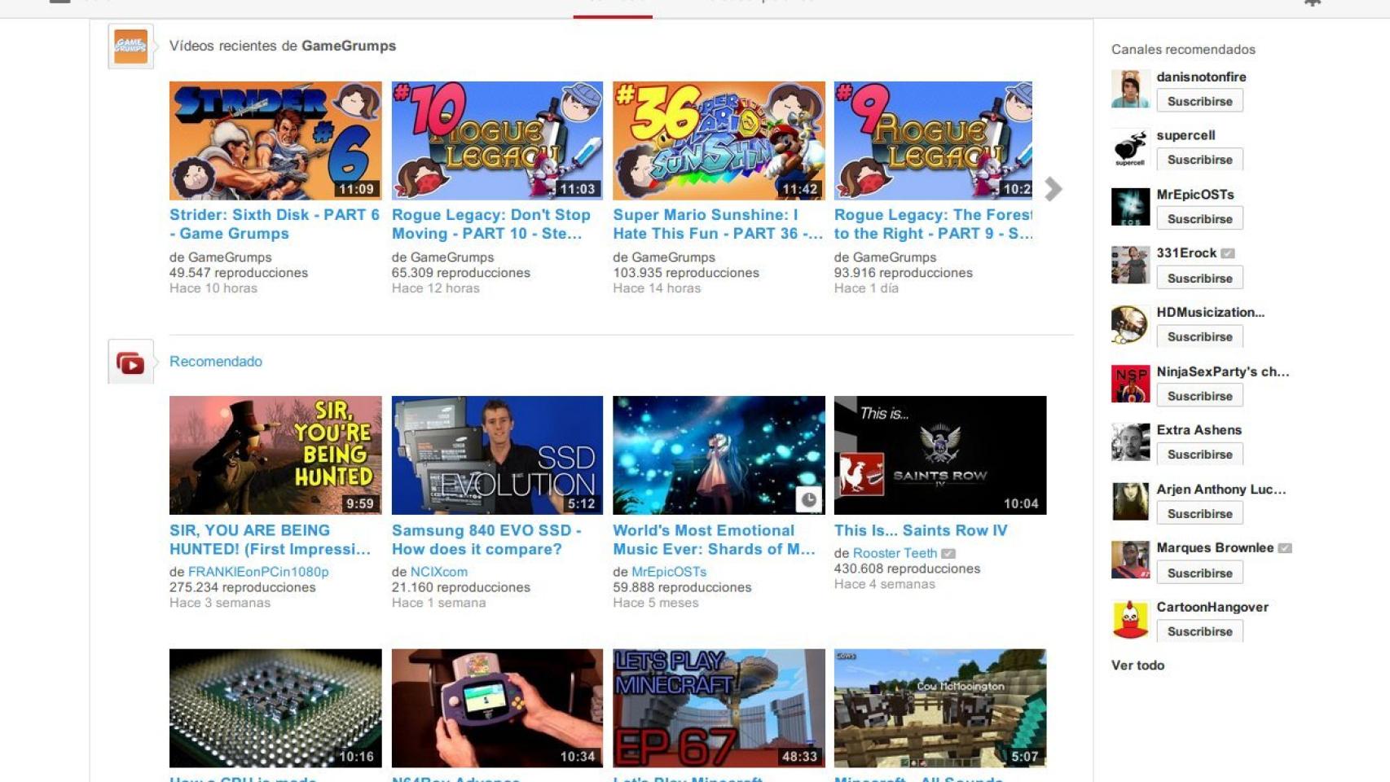Screen dimensions: 1390x782
Task: Open the settings gear icon top right
Action: click(x=1312, y=2)
